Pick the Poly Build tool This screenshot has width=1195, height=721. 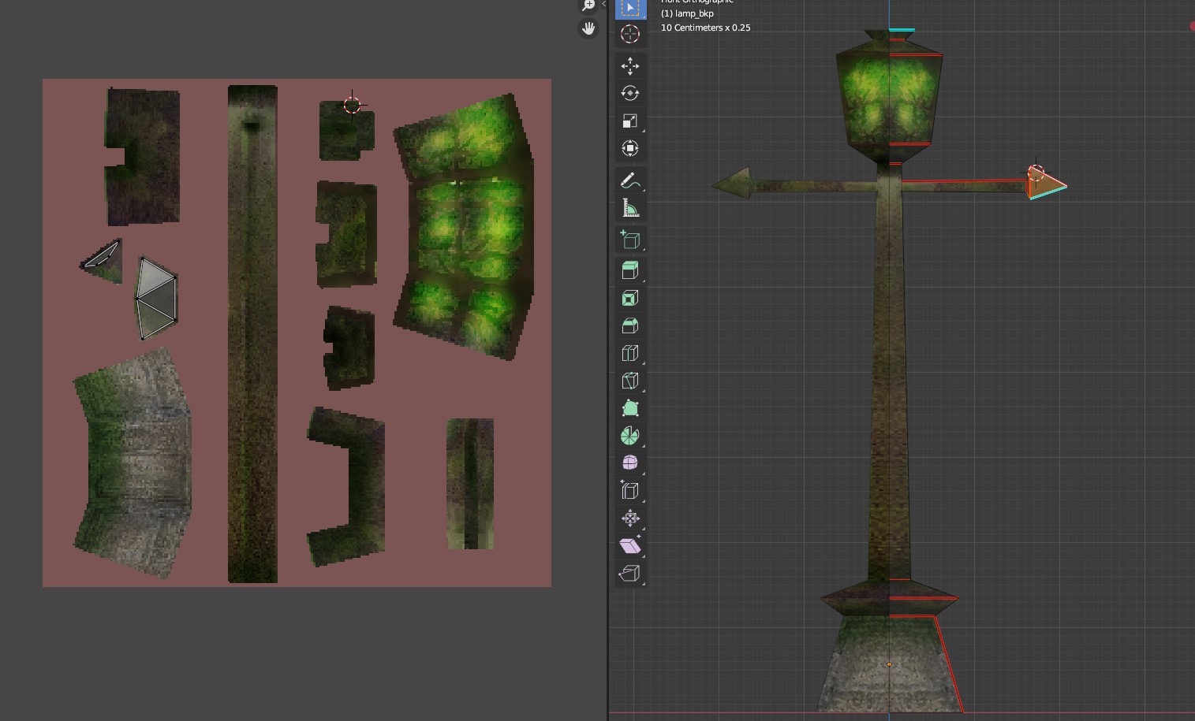click(x=629, y=408)
